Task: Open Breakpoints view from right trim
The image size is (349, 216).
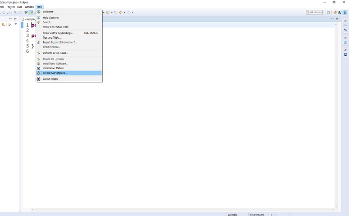Action: 345,30
